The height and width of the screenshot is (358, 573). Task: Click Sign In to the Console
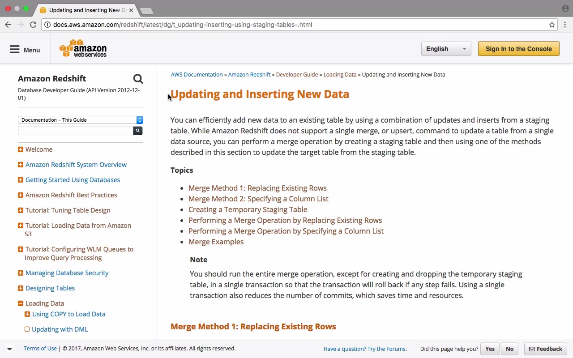[x=519, y=49]
